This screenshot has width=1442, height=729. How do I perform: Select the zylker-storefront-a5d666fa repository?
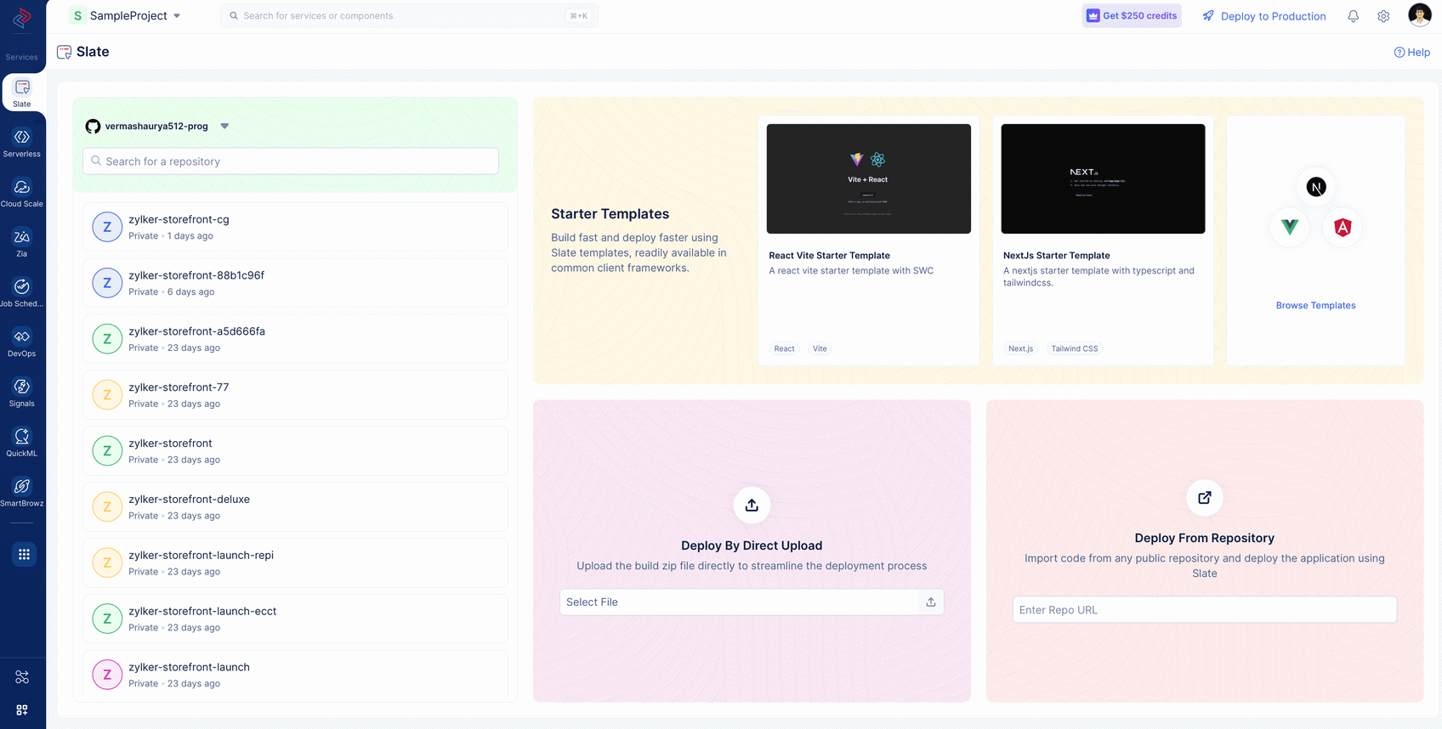pos(295,339)
